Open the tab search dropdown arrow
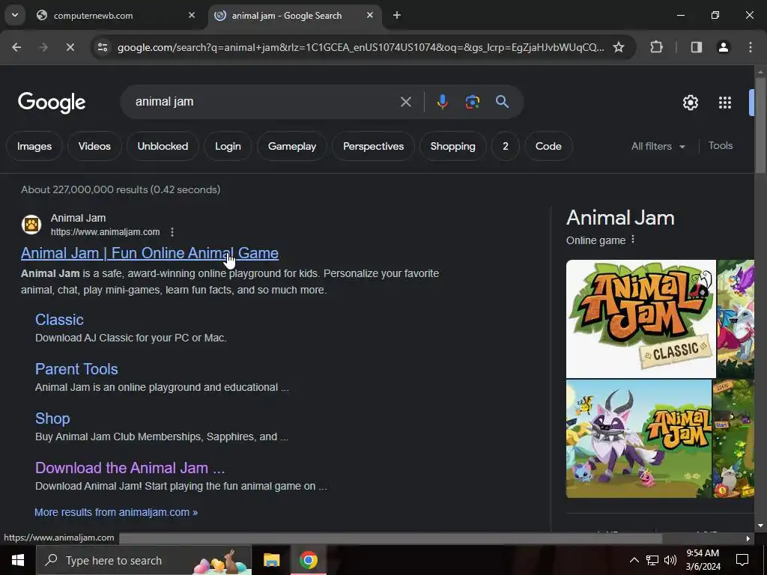The image size is (767, 575). point(15,15)
